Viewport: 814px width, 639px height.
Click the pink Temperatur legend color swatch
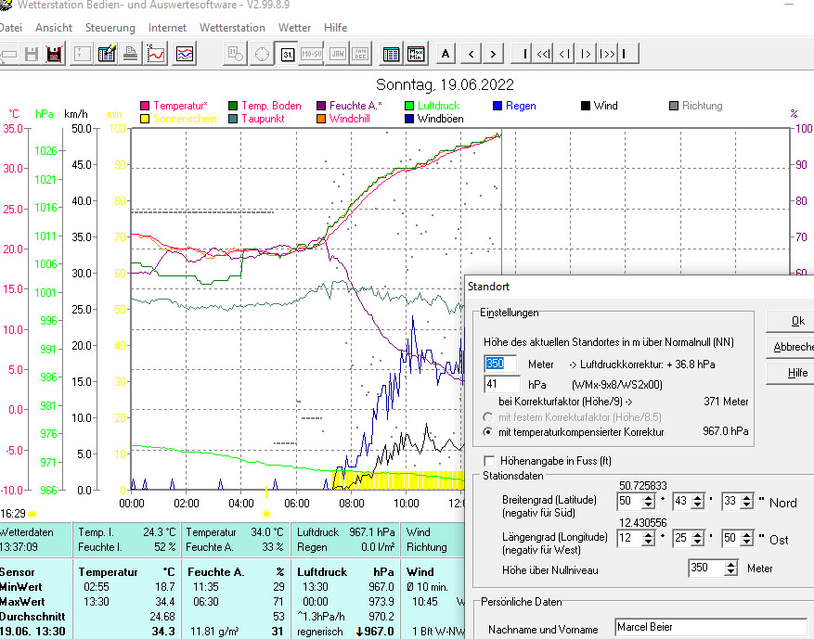coord(145,106)
